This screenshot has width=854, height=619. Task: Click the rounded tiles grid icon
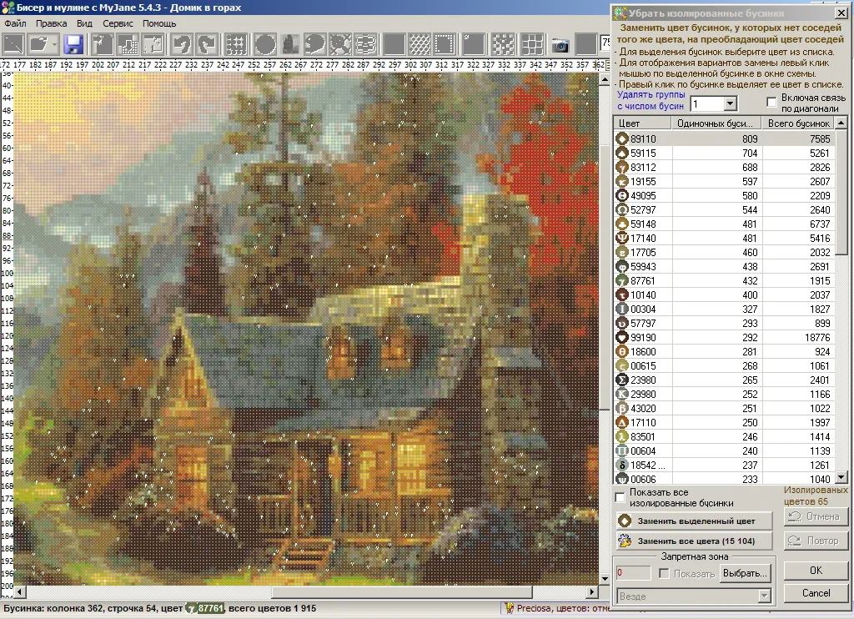pyautogui.click(x=531, y=44)
